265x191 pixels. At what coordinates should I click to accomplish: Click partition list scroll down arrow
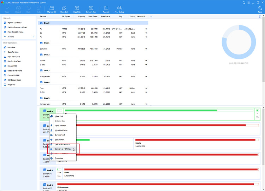pyautogui.click(x=264, y=104)
